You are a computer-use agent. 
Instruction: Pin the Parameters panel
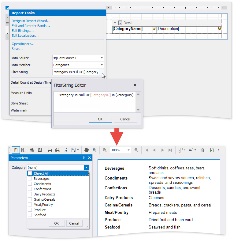pos(84,158)
